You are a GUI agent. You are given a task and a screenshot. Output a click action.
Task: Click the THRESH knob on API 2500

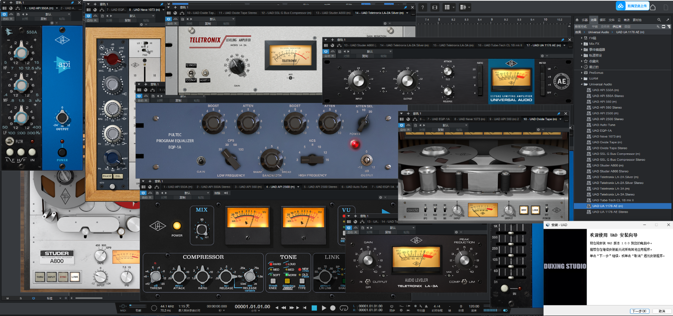pyautogui.click(x=155, y=276)
